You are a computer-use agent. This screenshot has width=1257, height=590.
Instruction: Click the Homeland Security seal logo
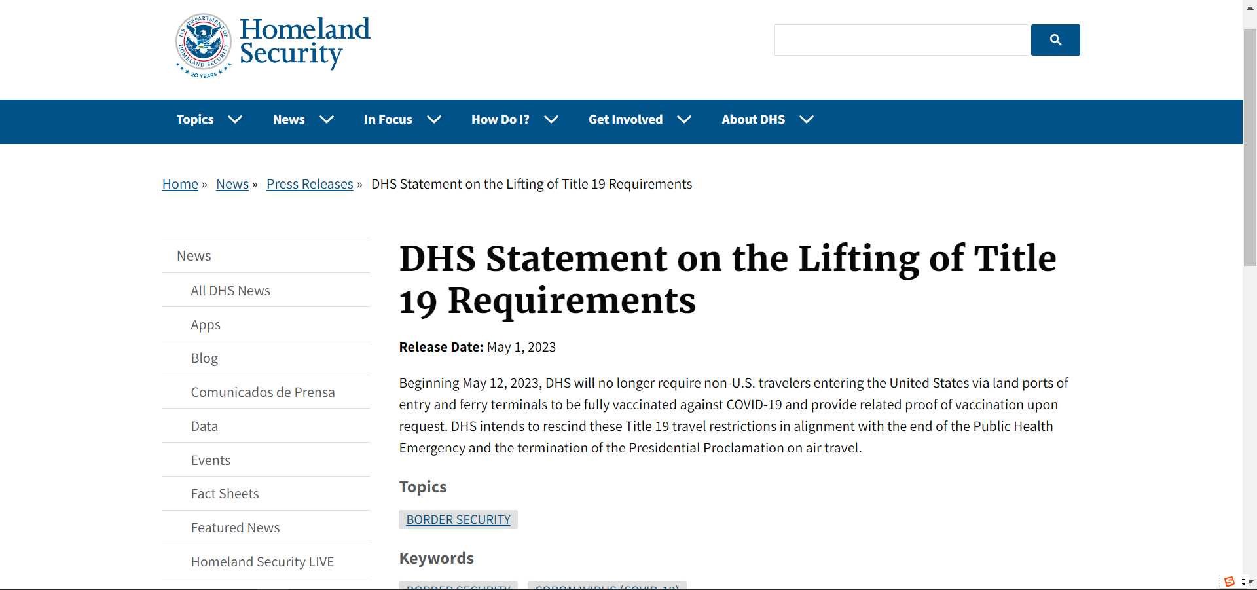[204, 45]
